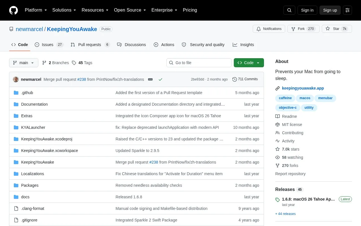Screen dimensions: 361x226
Task: Fork the repository
Action: (303, 29)
